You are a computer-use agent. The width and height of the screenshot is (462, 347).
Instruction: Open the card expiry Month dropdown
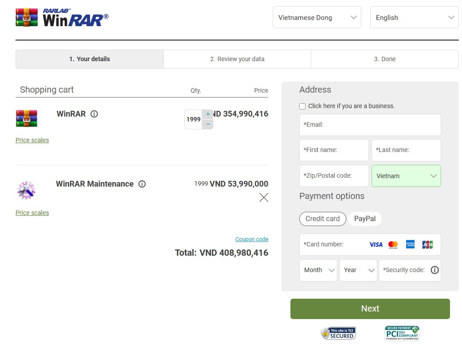318,270
